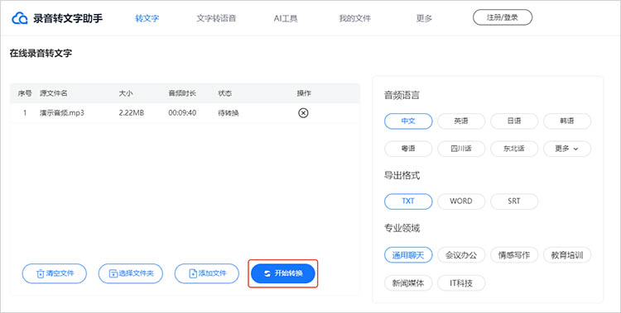Select IT科技 domain
621x313 pixels.
point(461,283)
